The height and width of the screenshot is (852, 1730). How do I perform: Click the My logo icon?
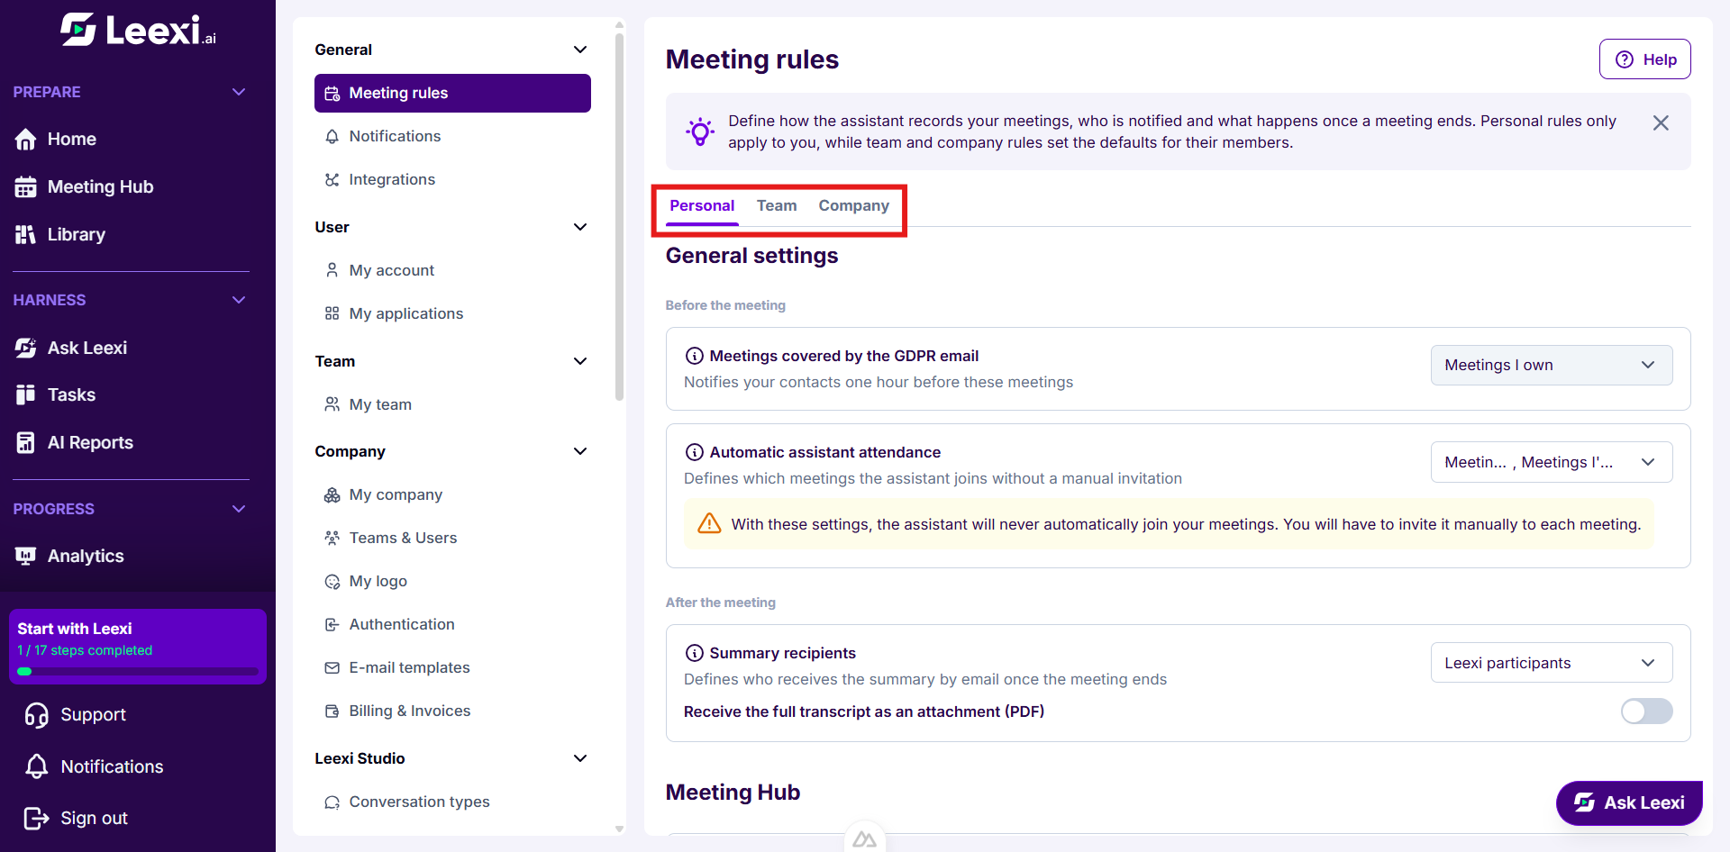click(332, 582)
